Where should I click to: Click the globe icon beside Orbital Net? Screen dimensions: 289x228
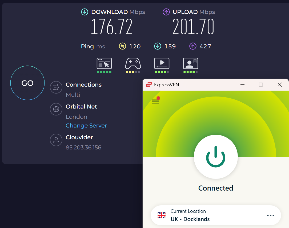(x=56, y=109)
